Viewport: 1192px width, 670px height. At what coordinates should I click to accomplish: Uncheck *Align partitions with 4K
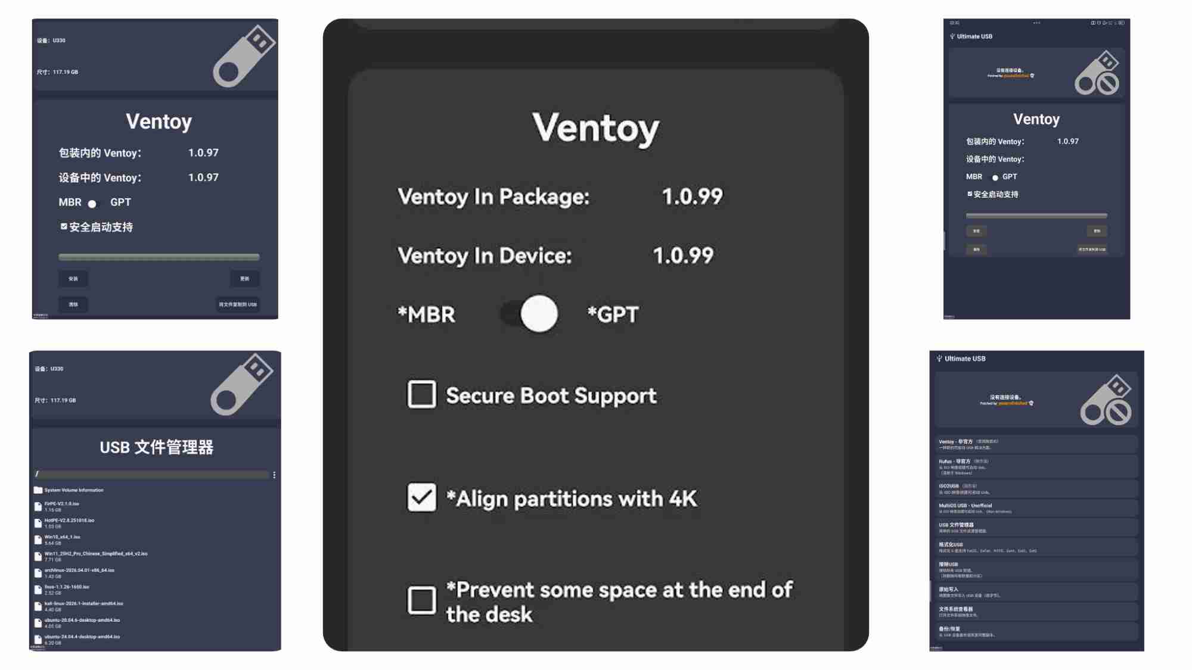point(421,497)
